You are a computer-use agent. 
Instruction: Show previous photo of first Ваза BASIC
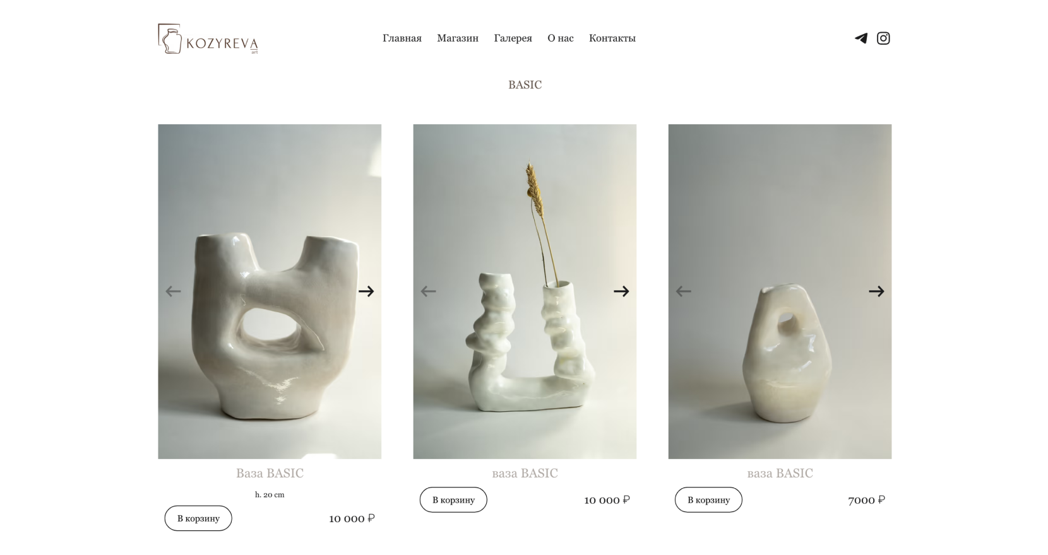[x=173, y=291]
